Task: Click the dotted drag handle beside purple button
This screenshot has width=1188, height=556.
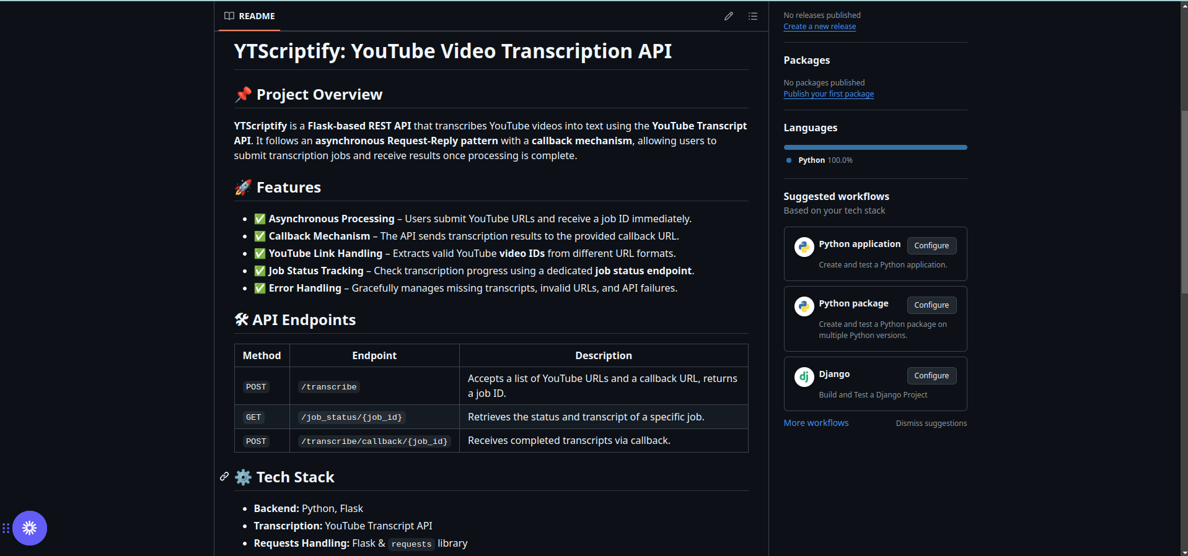Action: pyautogui.click(x=6, y=528)
